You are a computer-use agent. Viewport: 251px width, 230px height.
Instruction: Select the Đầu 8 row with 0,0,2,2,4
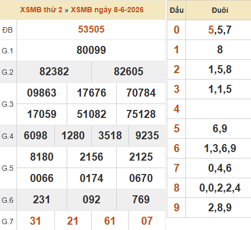pyautogui.click(x=209, y=188)
